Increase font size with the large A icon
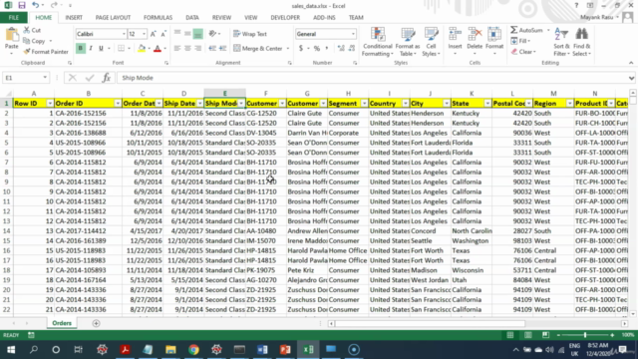638x359 pixels. click(153, 34)
